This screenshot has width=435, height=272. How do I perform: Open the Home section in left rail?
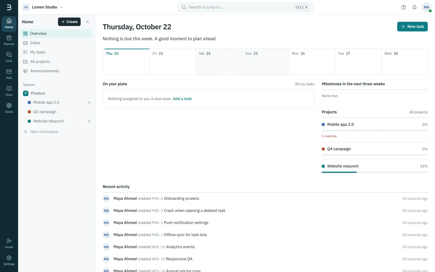[x=9, y=24]
